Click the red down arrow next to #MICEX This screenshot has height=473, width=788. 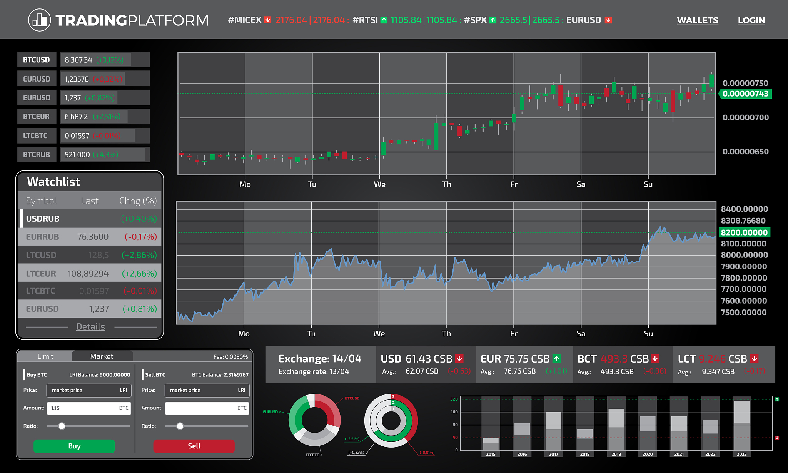click(x=268, y=20)
